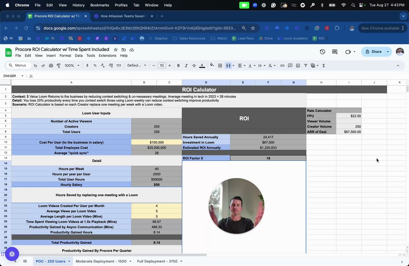View document cloud save status
Image resolution: width=409 pixels, height=266 pixels.
(132, 50)
